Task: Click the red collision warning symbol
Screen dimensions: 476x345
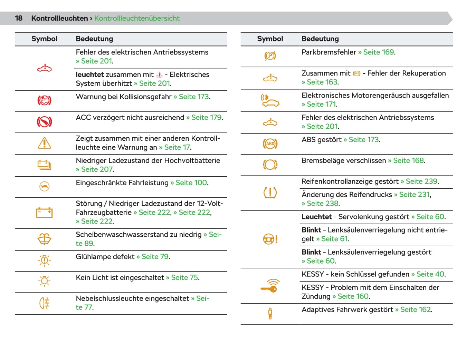Action: point(44,100)
